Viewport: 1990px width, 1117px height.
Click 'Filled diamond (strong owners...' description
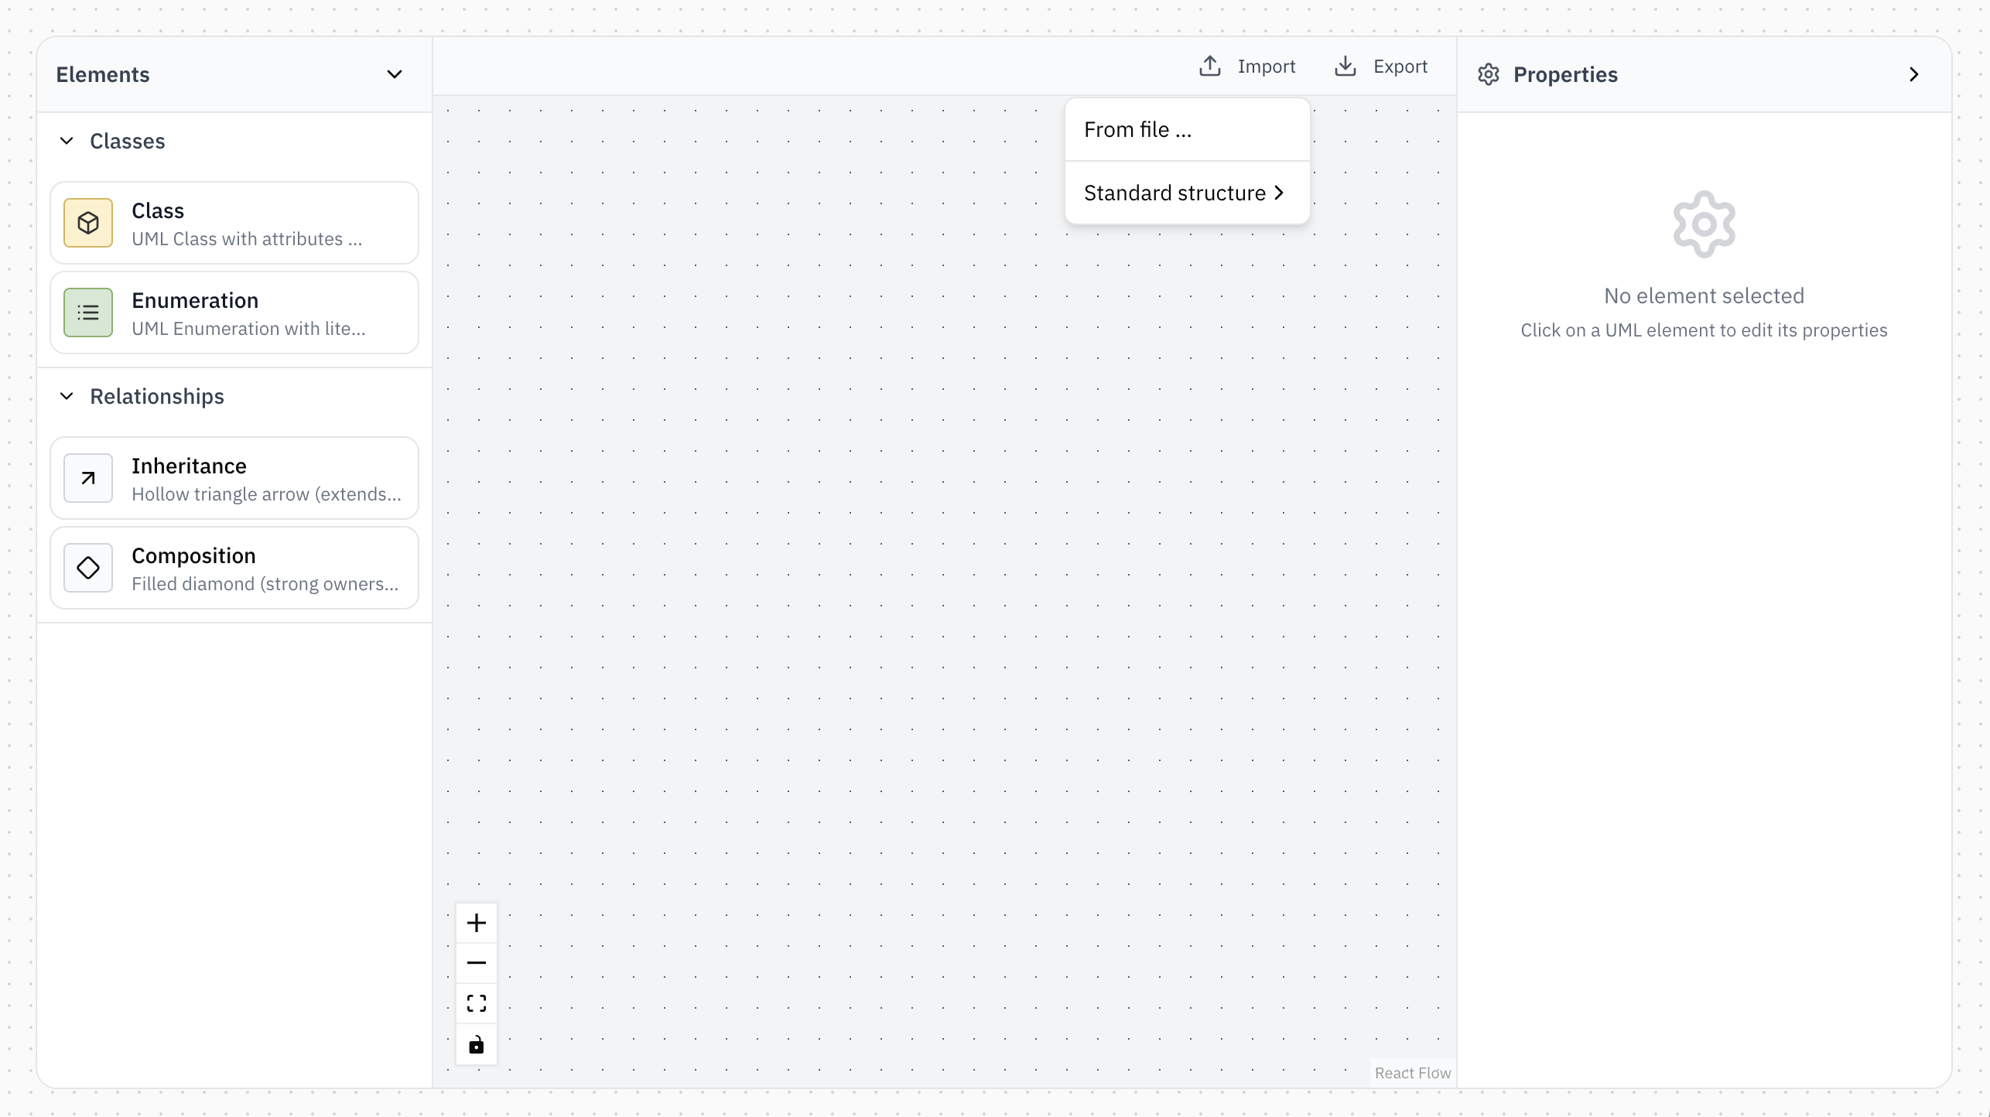(x=265, y=584)
